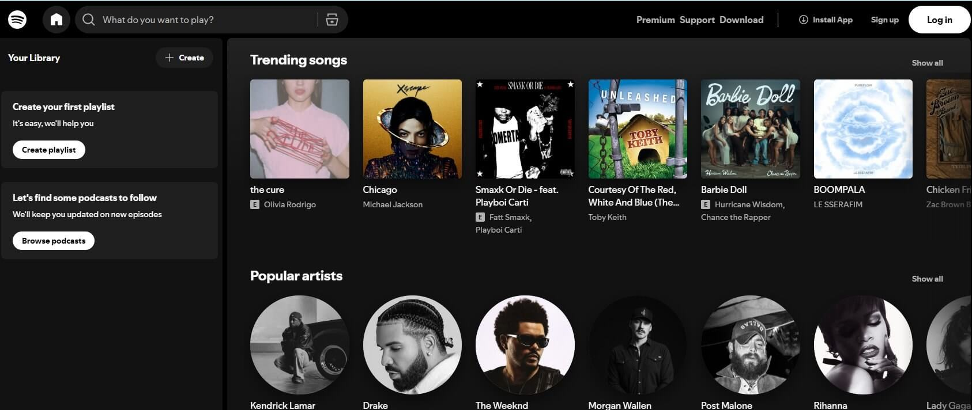Click the plus icon in Create
972x410 pixels.
click(169, 58)
